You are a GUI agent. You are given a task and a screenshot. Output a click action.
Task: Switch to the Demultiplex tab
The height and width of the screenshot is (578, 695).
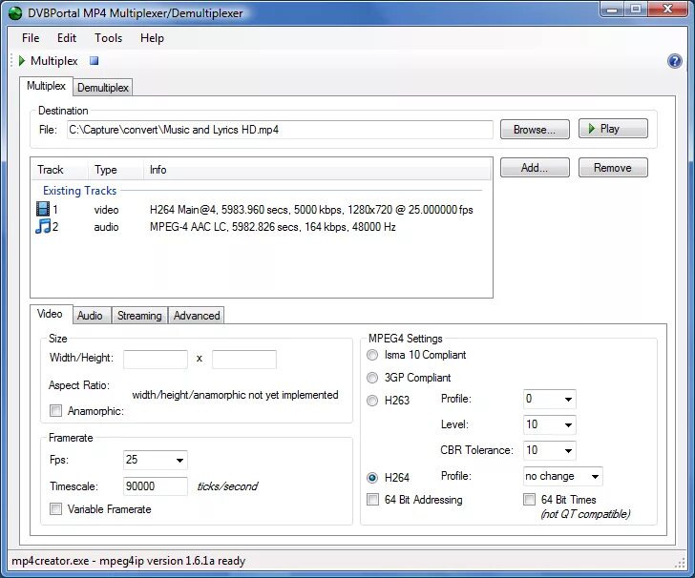(x=103, y=87)
